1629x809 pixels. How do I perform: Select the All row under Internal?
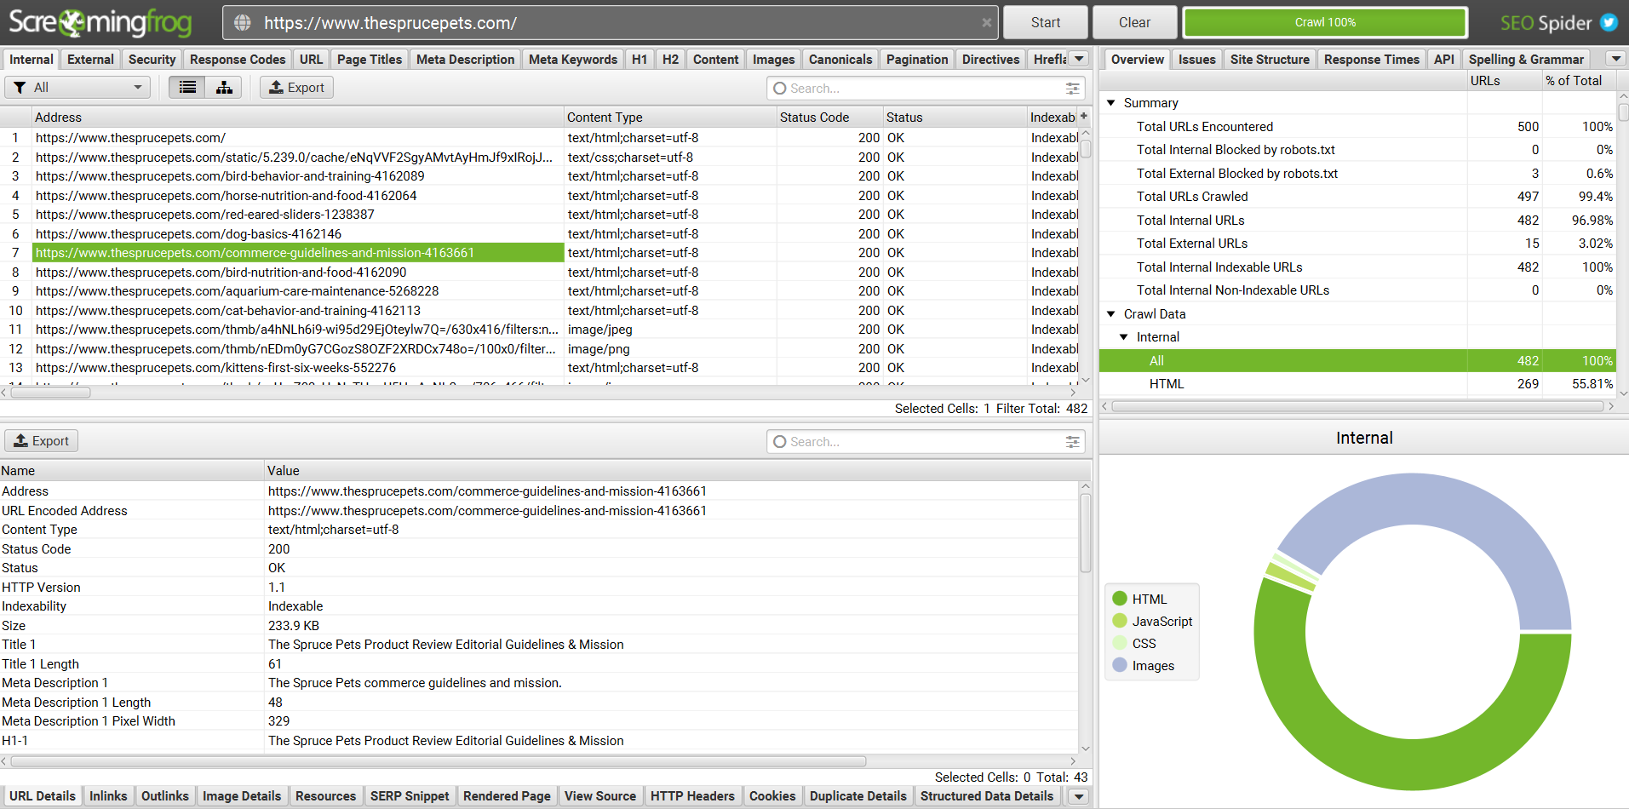1357,360
